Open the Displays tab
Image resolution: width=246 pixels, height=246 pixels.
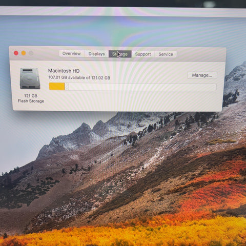tap(96, 54)
